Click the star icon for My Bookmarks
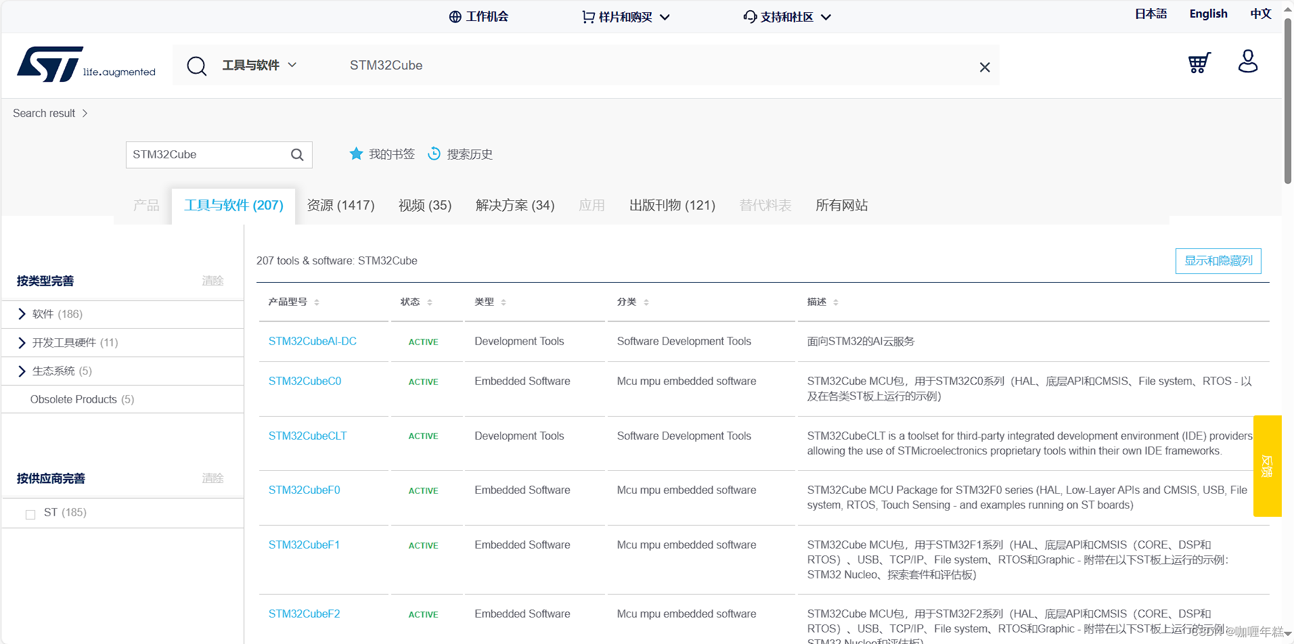The height and width of the screenshot is (644, 1294). (x=356, y=154)
